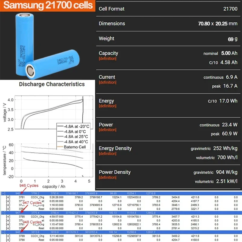Expand step 3785 CCCV_Chg row
Image resolution: width=242 pixels, height=242 pixels.
pyautogui.click(x=8, y=217)
